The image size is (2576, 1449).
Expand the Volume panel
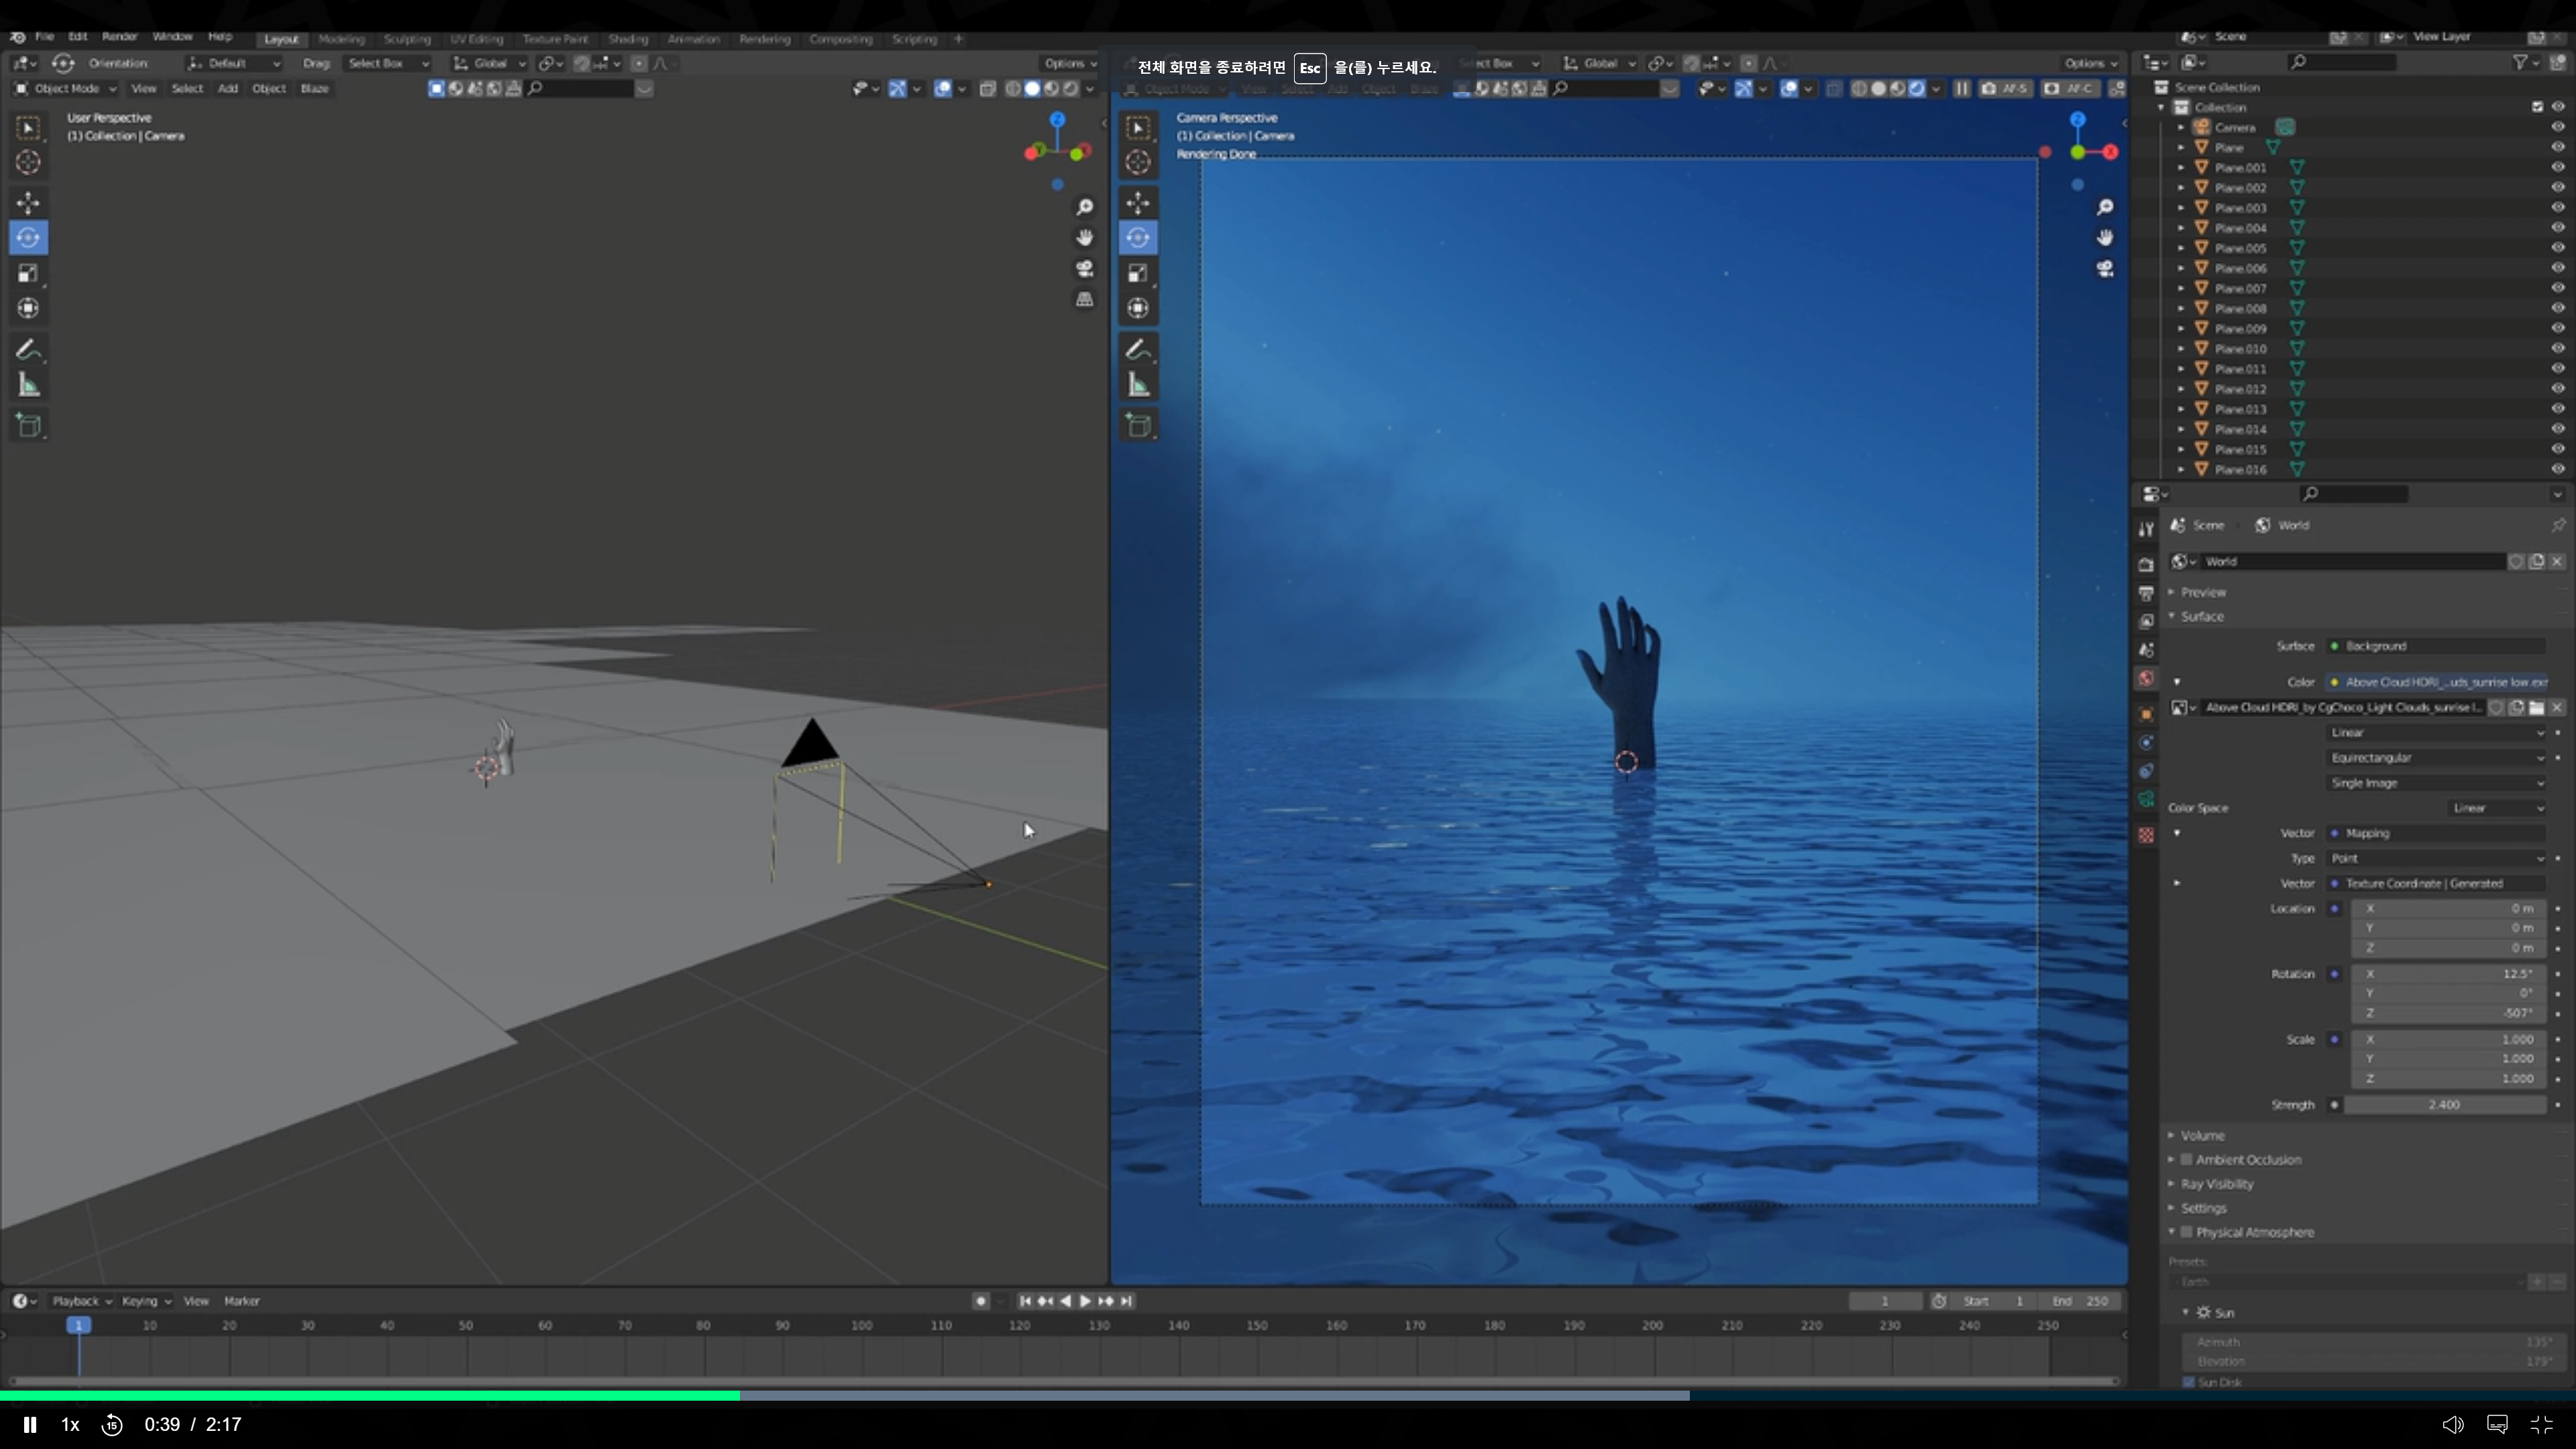pos(2202,1135)
